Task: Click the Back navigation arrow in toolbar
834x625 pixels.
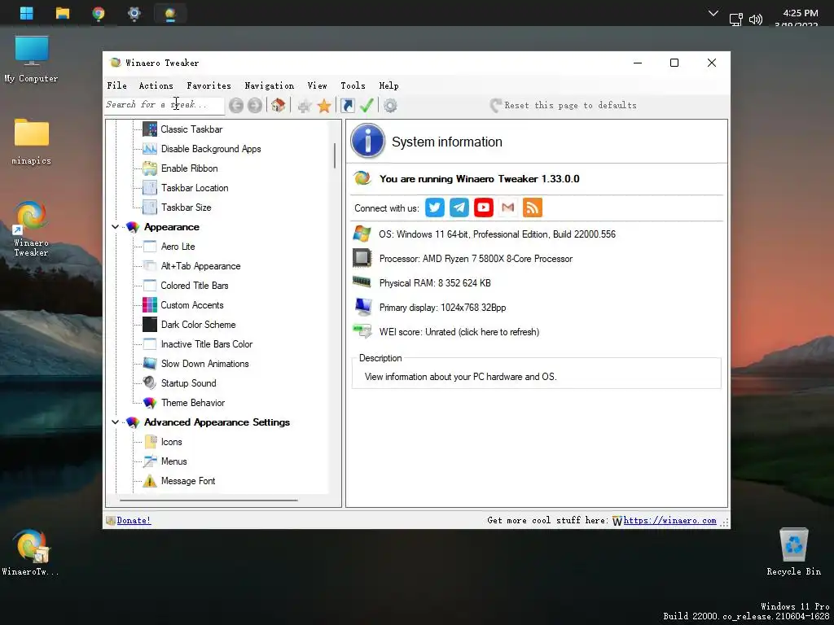Action: (236, 105)
